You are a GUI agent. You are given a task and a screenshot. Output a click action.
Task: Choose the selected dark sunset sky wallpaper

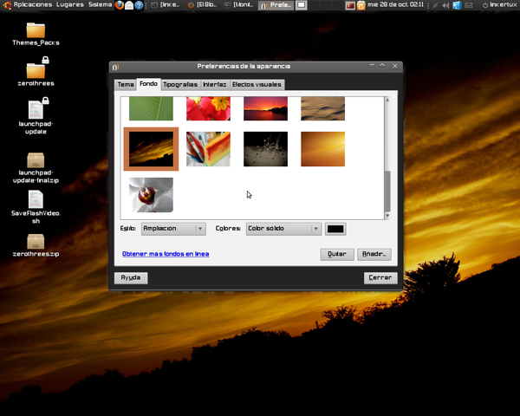(x=151, y=149)
